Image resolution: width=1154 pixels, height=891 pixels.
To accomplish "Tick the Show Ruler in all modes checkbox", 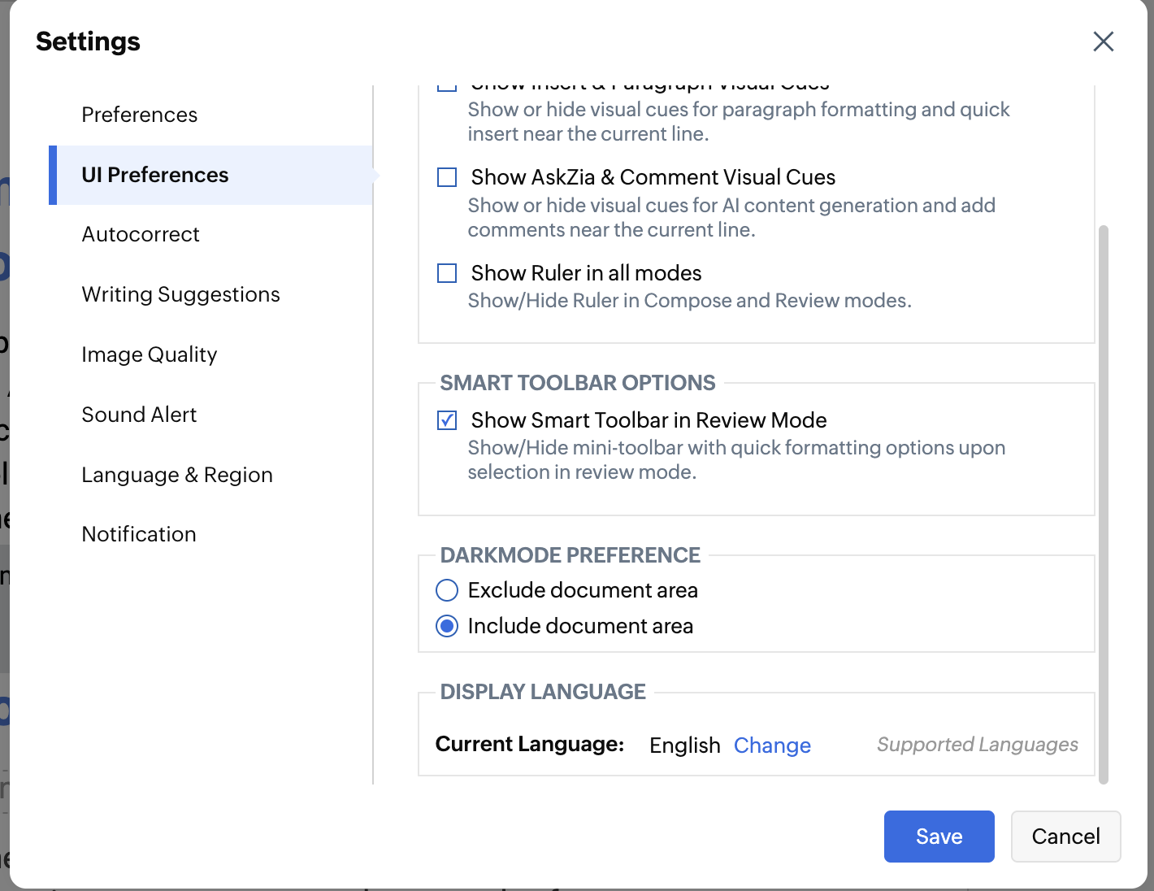I will coord(447,273).
